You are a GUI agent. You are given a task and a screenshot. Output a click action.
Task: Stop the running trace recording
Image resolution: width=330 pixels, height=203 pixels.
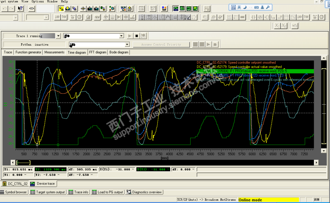coord(137,36)
